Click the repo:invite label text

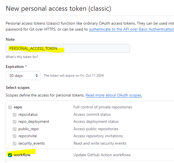pyautogui.click(x=27, y=136)
